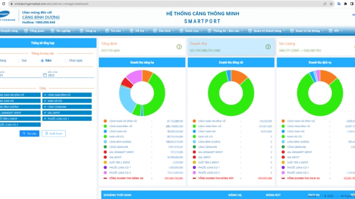Expand the Cấu hình dropdown menu
The height and width of the screenshot is (199, 355).
(164, 31)
